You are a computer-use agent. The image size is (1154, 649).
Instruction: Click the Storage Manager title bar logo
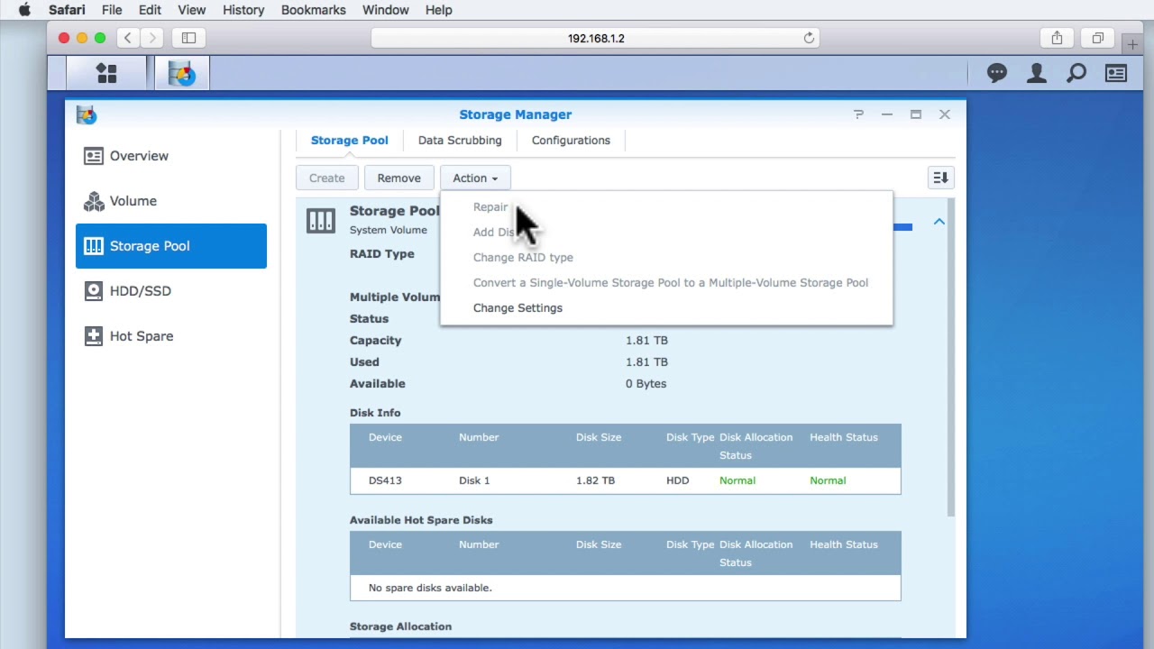point(87,114)
